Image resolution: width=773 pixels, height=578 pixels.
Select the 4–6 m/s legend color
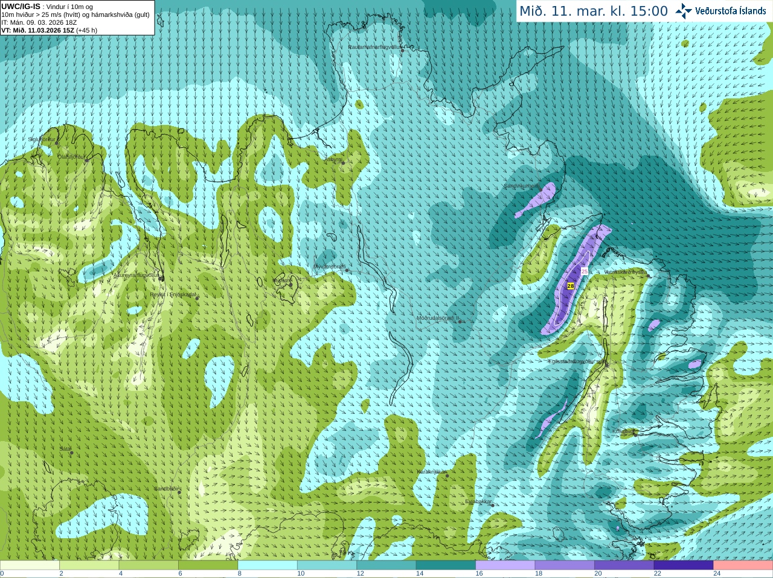(149, 565)
